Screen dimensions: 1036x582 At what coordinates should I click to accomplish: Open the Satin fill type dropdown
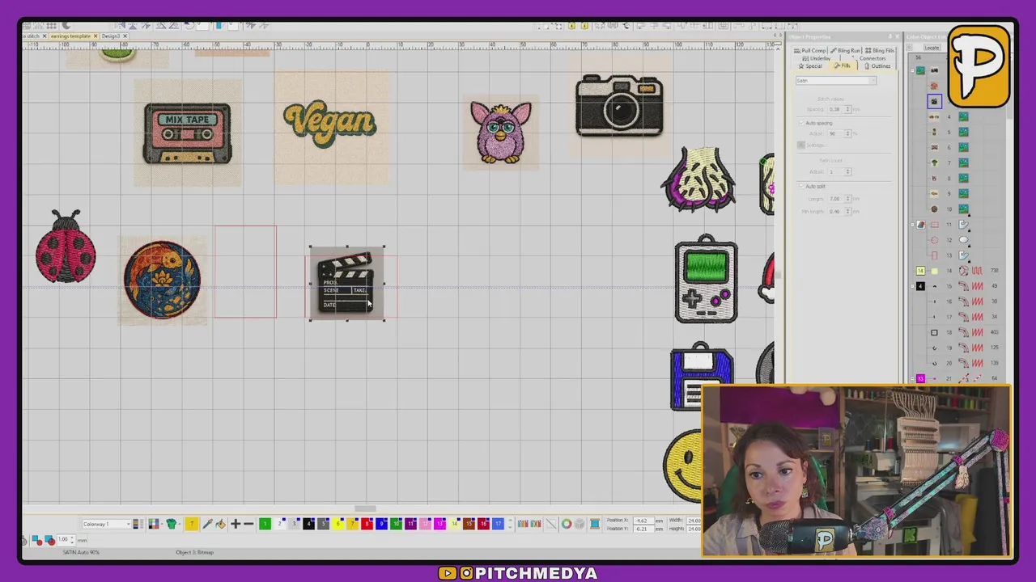tap(836, 81)
